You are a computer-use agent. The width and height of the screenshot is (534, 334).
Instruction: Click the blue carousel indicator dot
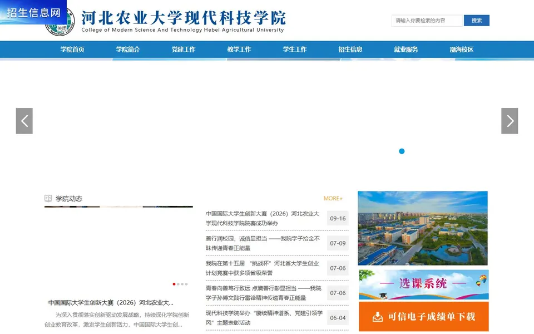402,151
